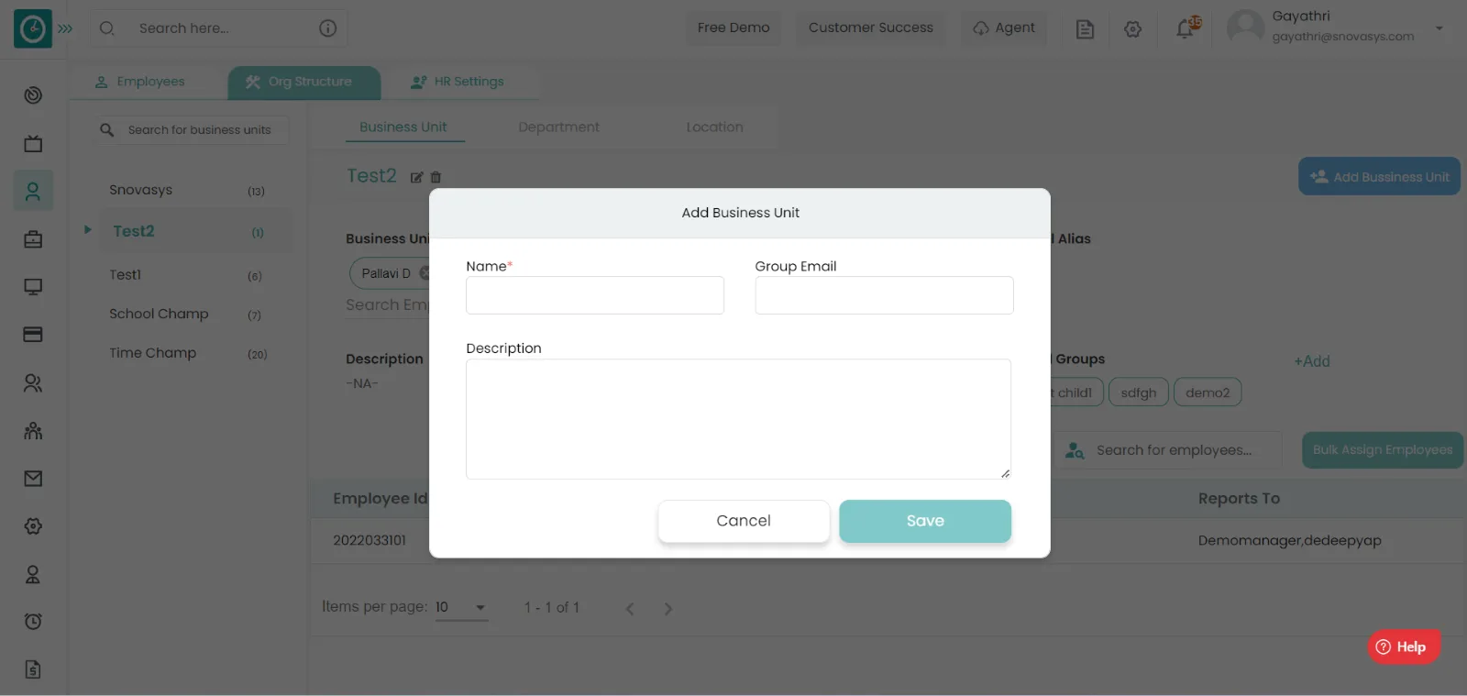
Task: Open the profile dropdown arrow
Action: coord(1439,28)
